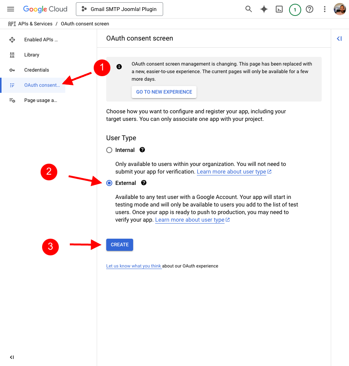Select the Internal user type radio
The image size is (349, 366).
coord(109,150)
